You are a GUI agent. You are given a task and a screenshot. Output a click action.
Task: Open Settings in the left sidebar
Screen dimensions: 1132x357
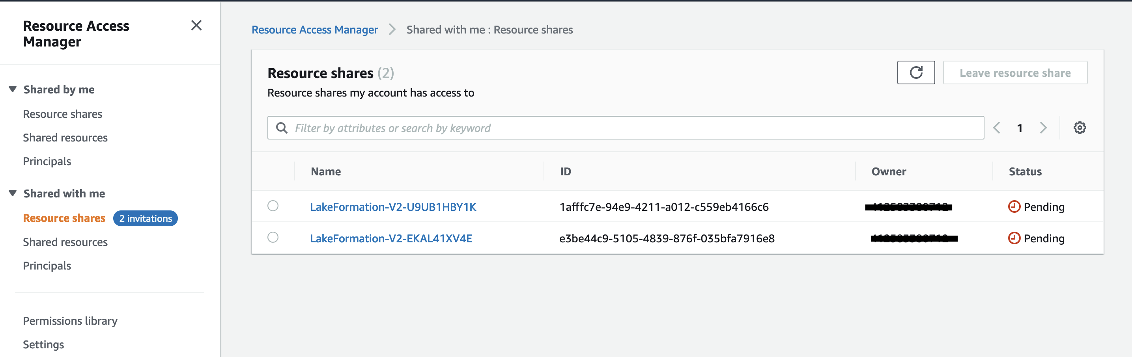click(43, 344)
